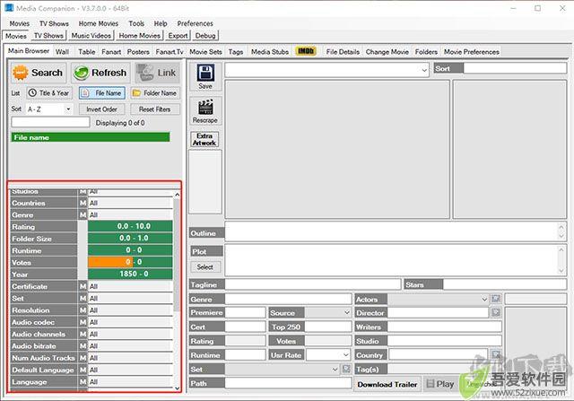The height and width of the screenshot is (401, 574).
Task: Open the Help menu
Action: click(161, 23)
